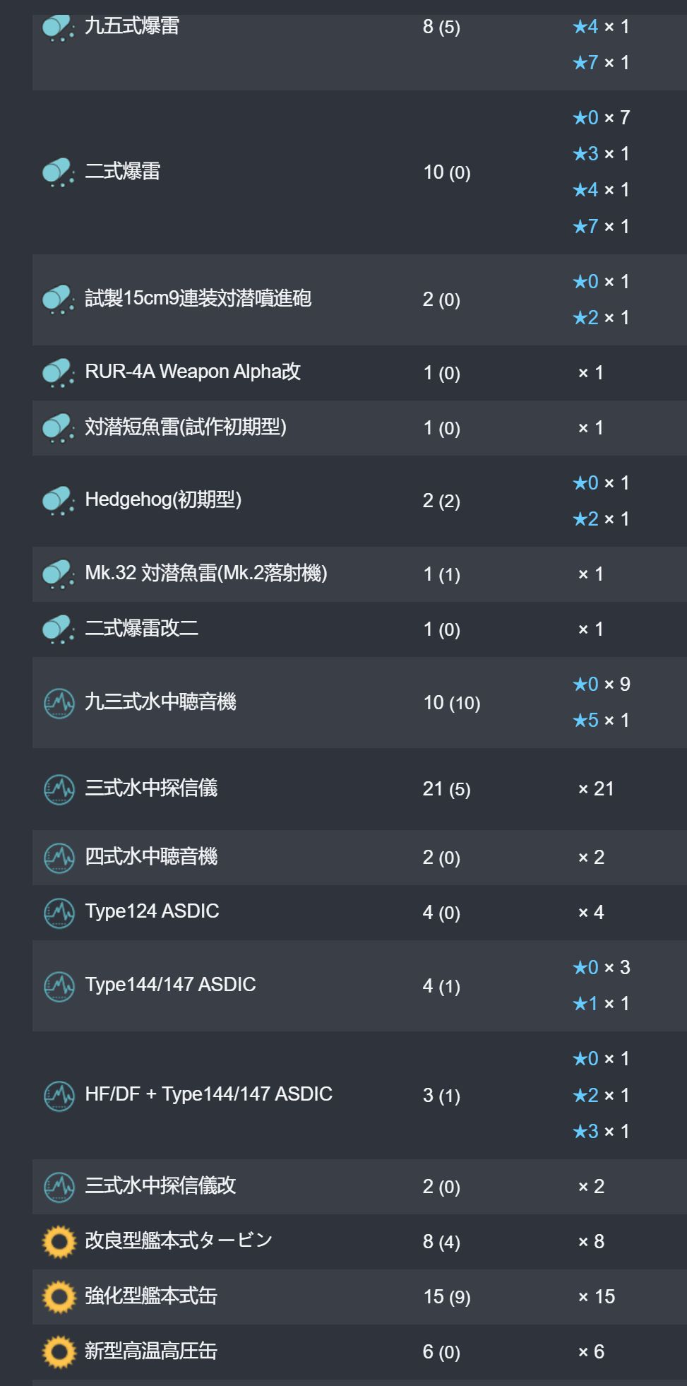The height and width of the screenshot is (1386, 687).
Task: Click the sonar icon beside 九三式水中聴音機
Action: tap(59, 702)
